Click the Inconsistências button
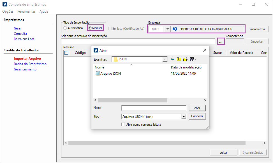Image resolution: width=273 pixels, height=163 pixels. [253, 153]
